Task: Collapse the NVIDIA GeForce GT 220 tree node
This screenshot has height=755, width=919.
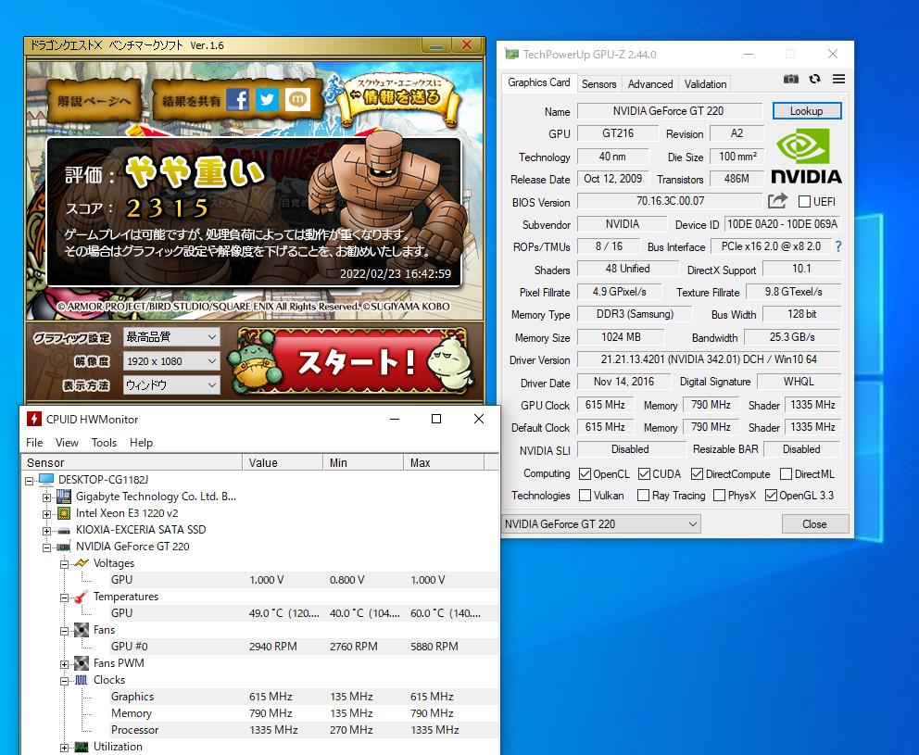Action: tap(47, 547)
